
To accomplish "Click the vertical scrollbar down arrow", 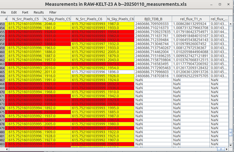I will pos(231,145).
